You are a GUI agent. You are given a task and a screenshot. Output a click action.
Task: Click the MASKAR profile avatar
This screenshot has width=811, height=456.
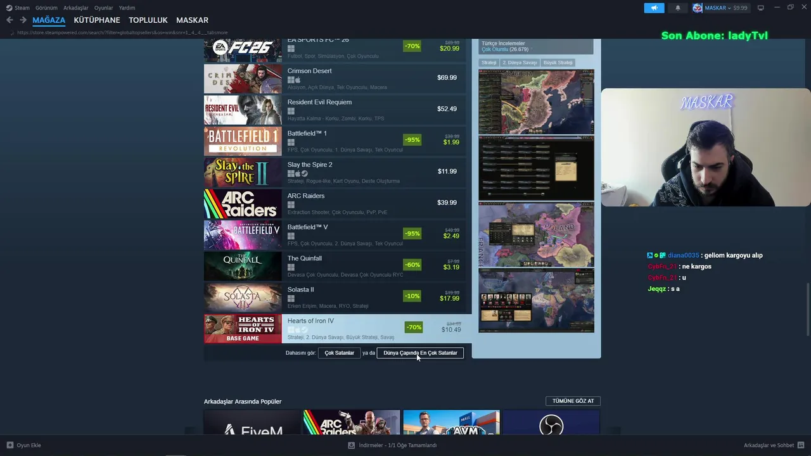pos(698,8)
